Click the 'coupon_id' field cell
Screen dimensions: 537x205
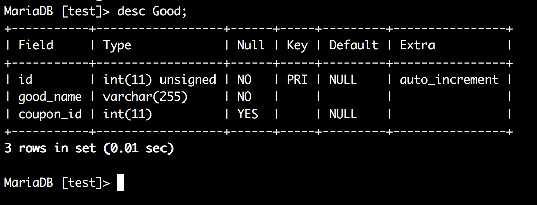pos(50,114)
